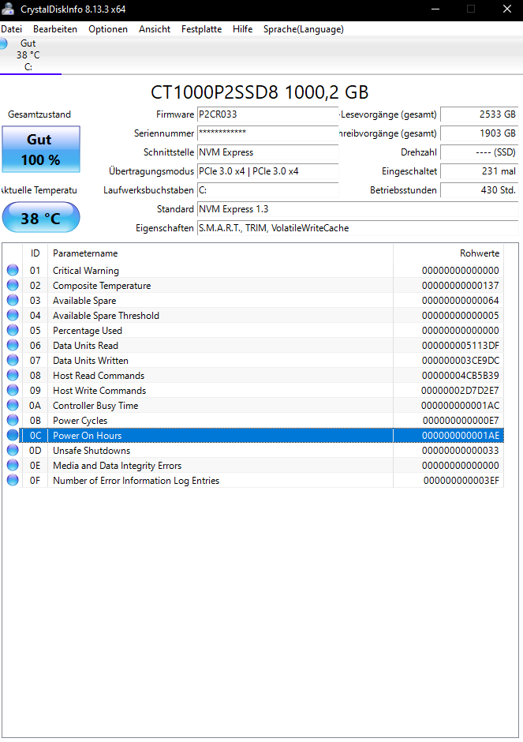Click the status icon for Available Spare row 03
The height and width of the screenshot is (742, 523).
tap(13, 301)
